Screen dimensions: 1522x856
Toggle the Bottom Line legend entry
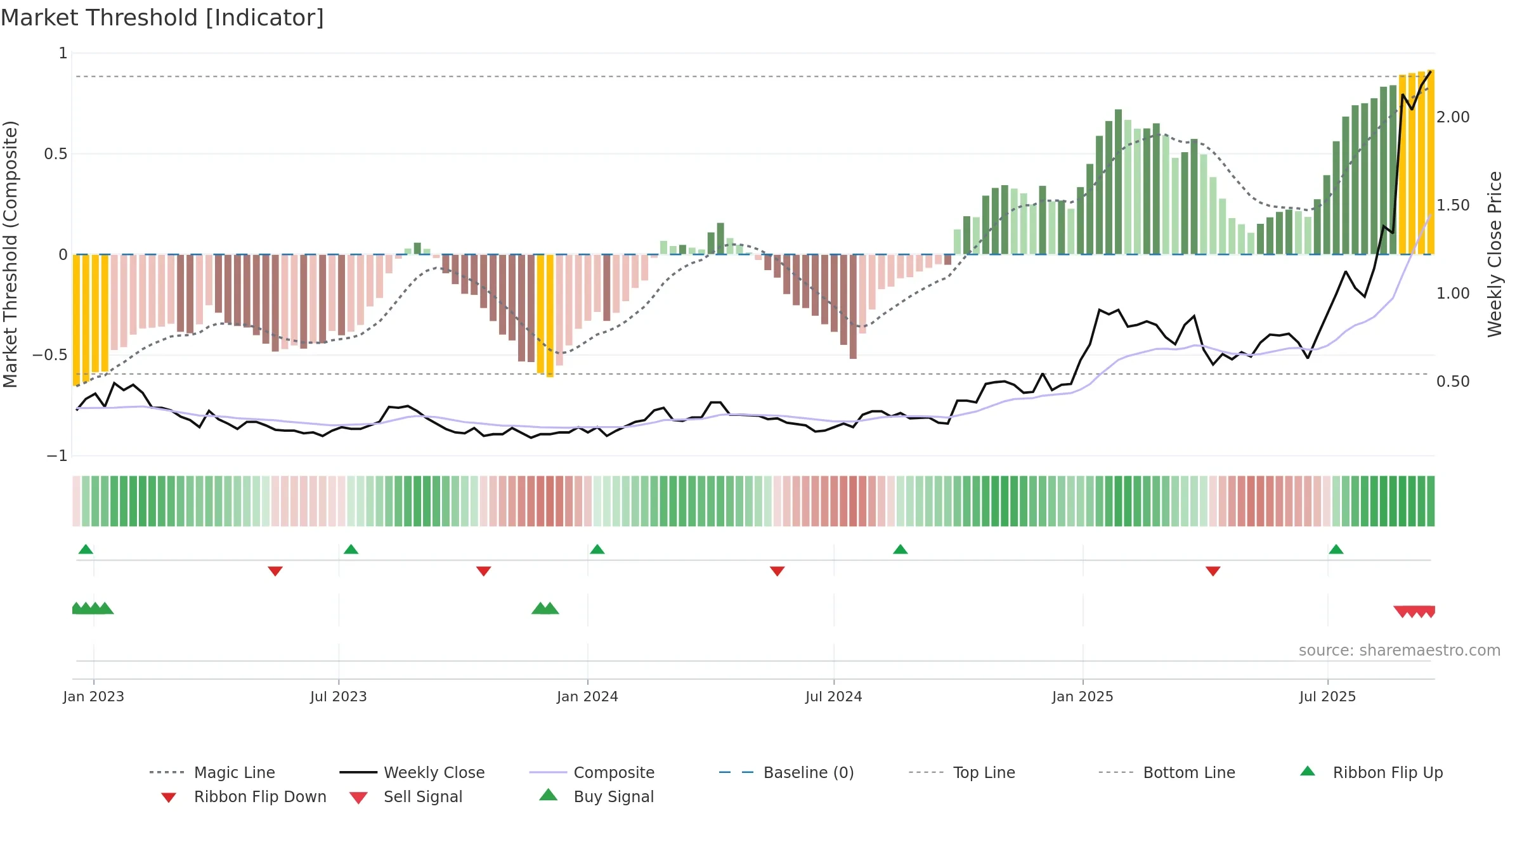(x=1167, y=772)
